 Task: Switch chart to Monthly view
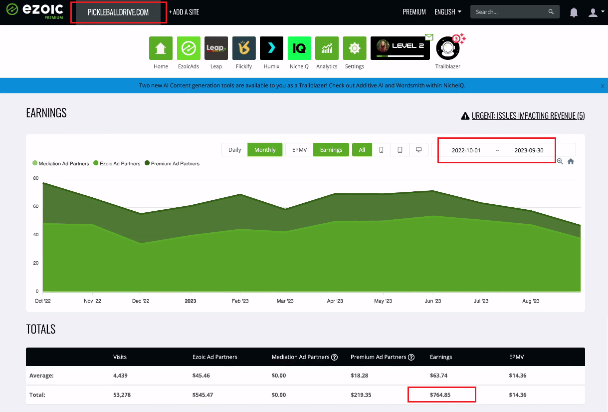point(265,150)
